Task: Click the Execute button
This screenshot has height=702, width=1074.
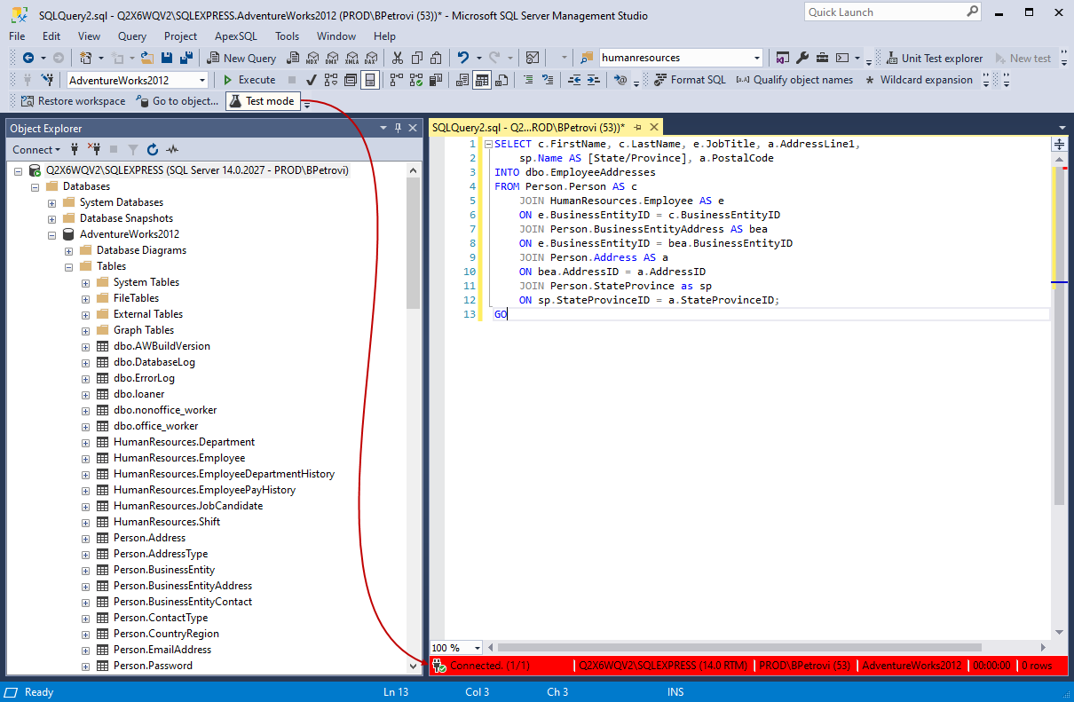Action: tap(249, 80)
